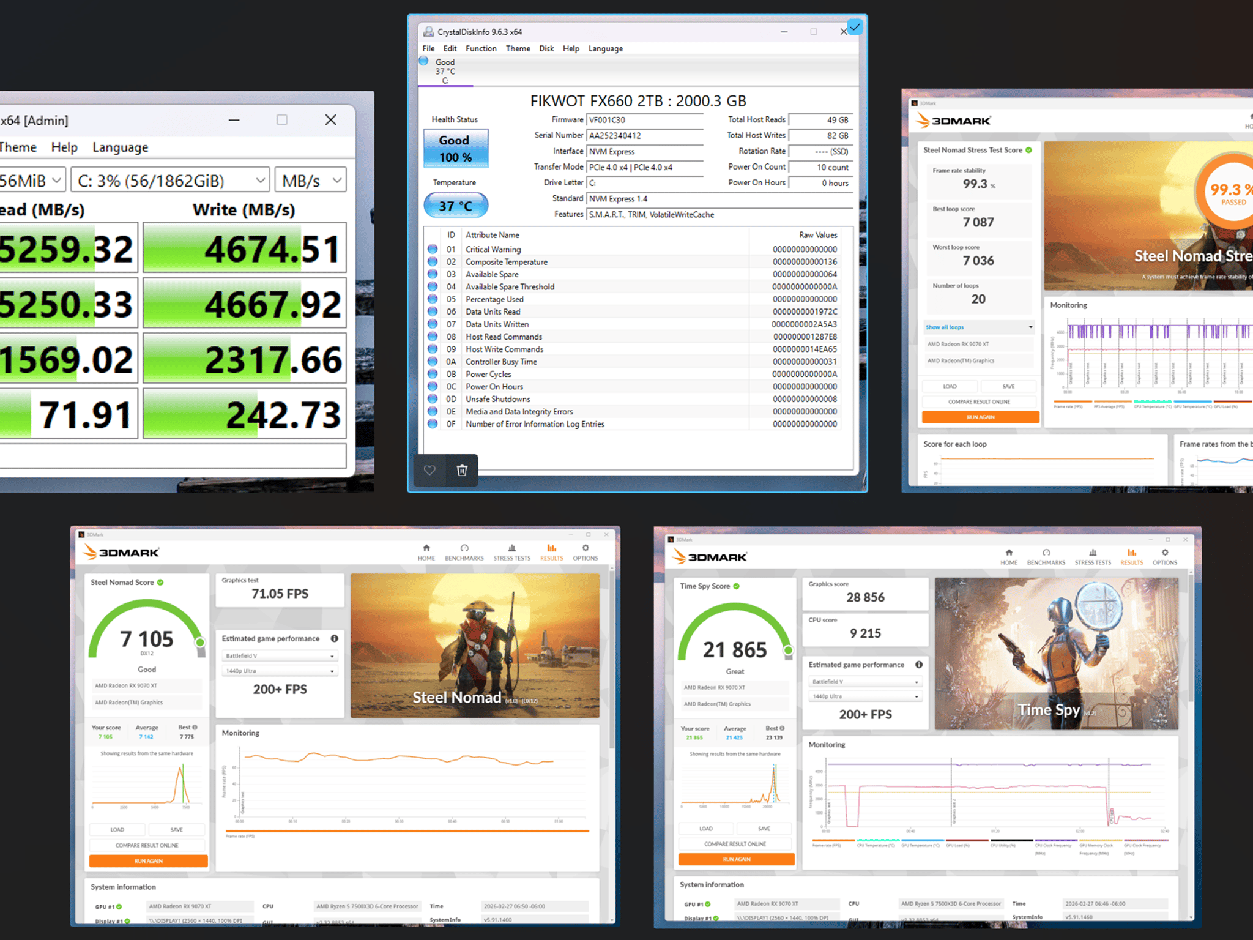The image size is (1253, 940).
Task: Open the Function menu in CrystalDiskInfo
Action: point(481,48)
